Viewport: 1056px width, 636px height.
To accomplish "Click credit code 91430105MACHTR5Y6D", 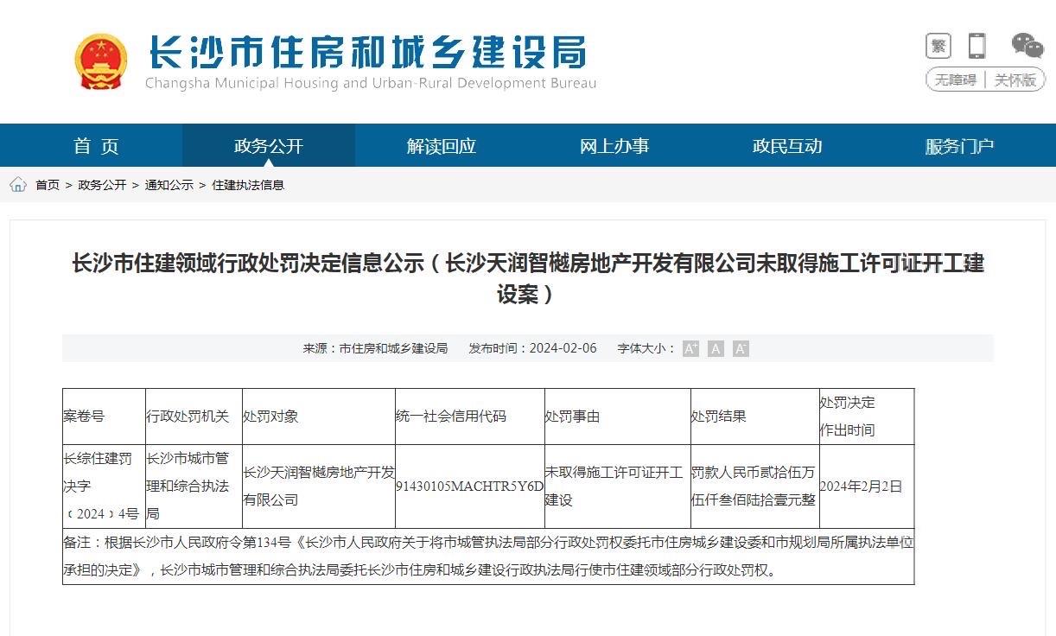I will [x=470, y=487].
